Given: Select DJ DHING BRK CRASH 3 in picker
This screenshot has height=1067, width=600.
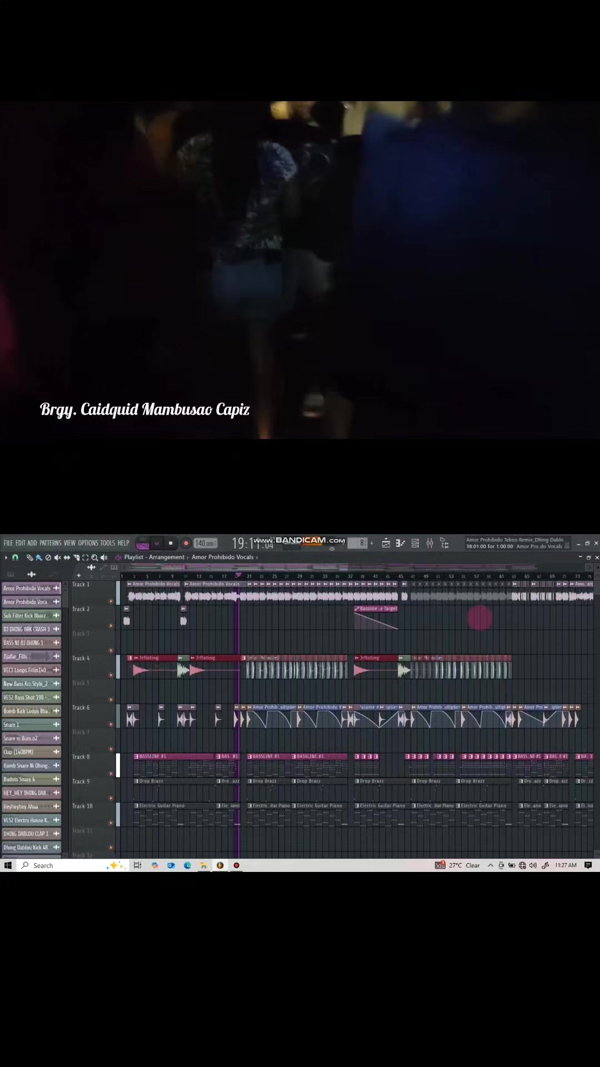Looking at the screenshot, I should pyautogui.click(x=32, y=629).
